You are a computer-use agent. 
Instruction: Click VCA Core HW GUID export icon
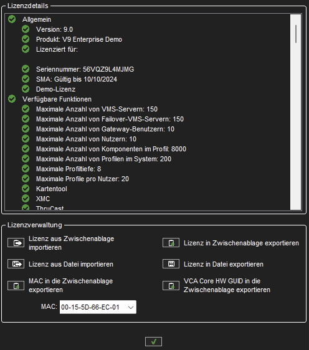[171, 285]
